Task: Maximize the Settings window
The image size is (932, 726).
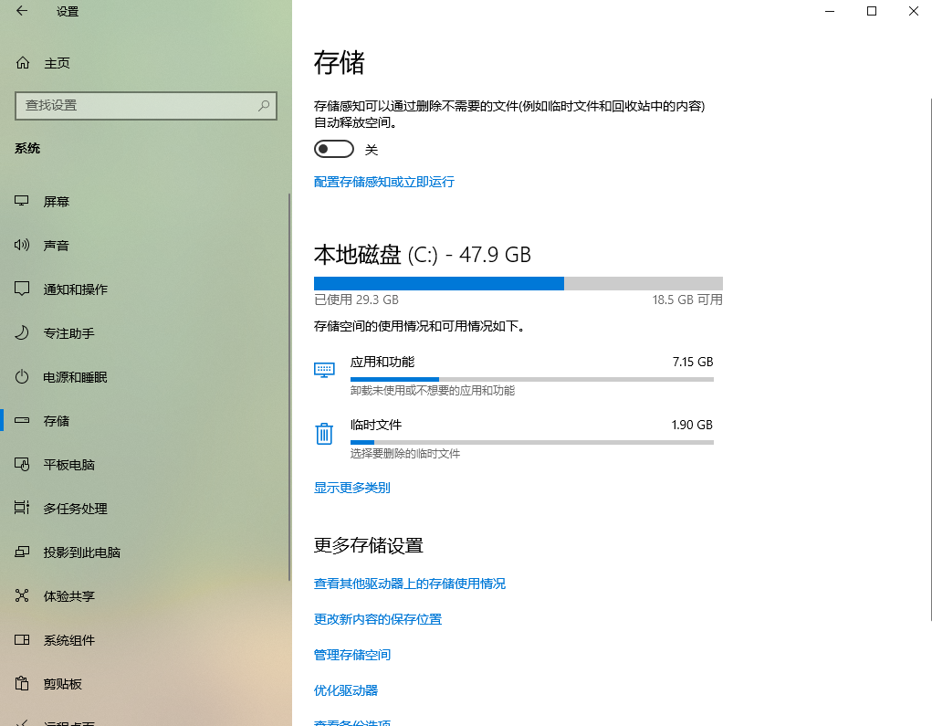Action: point(872,11)
